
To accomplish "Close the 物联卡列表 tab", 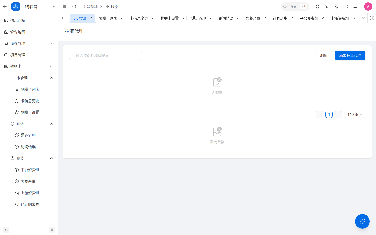I will click(122, 18).
